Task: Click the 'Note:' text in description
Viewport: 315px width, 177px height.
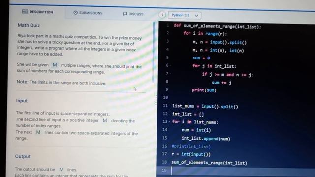Action: tap(22, 82)
